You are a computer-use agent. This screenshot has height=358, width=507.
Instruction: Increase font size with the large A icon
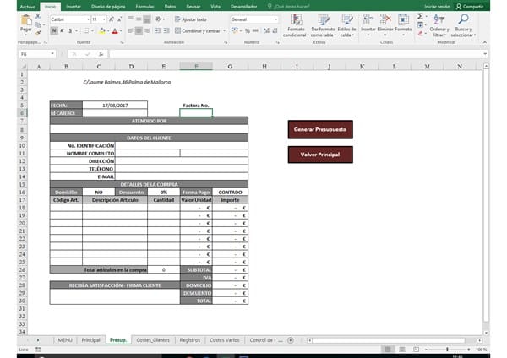click(112, 19)
